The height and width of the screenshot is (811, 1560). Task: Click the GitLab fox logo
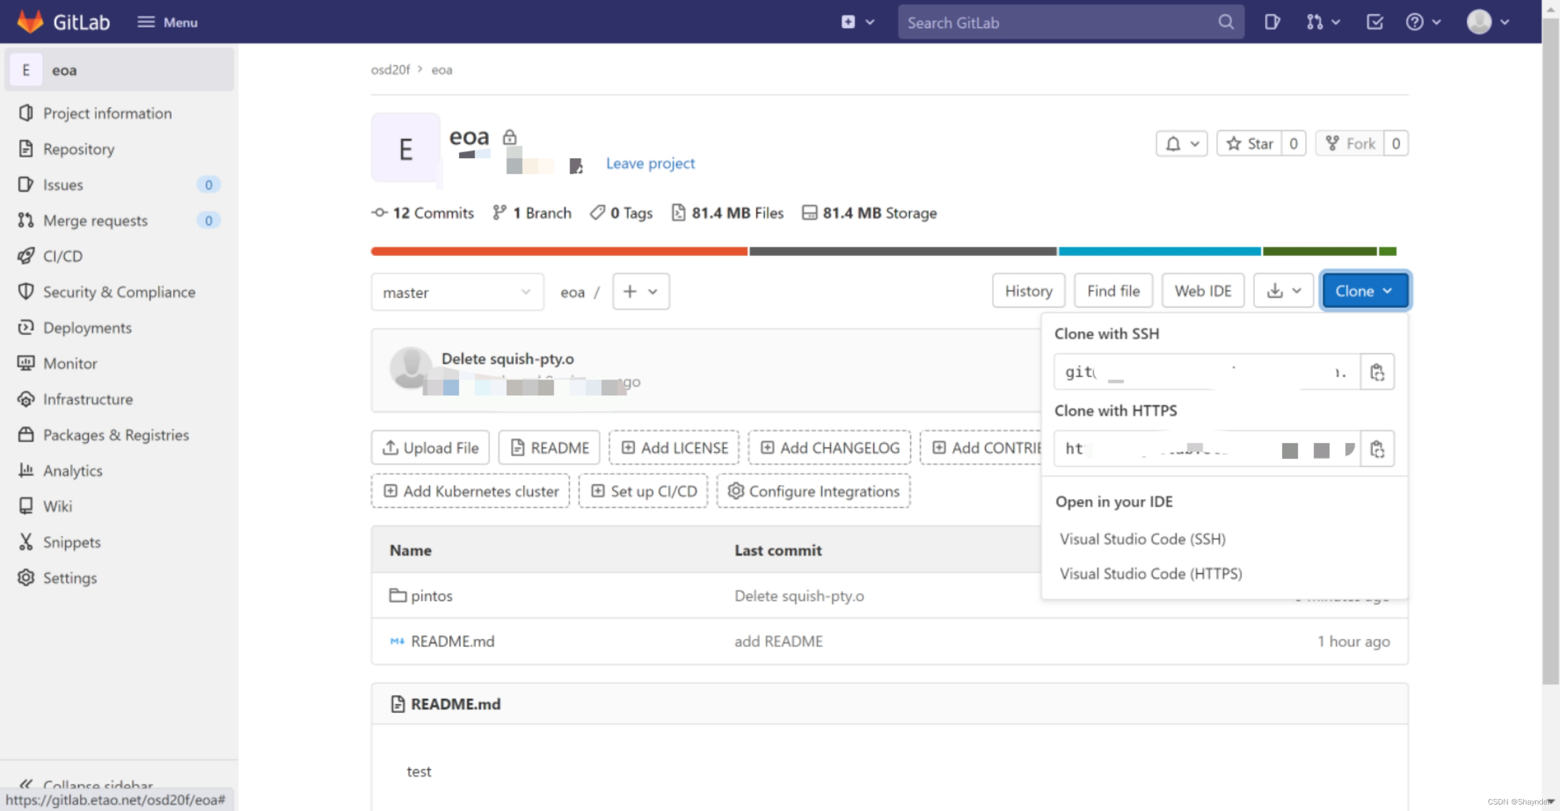click(30, 22)
